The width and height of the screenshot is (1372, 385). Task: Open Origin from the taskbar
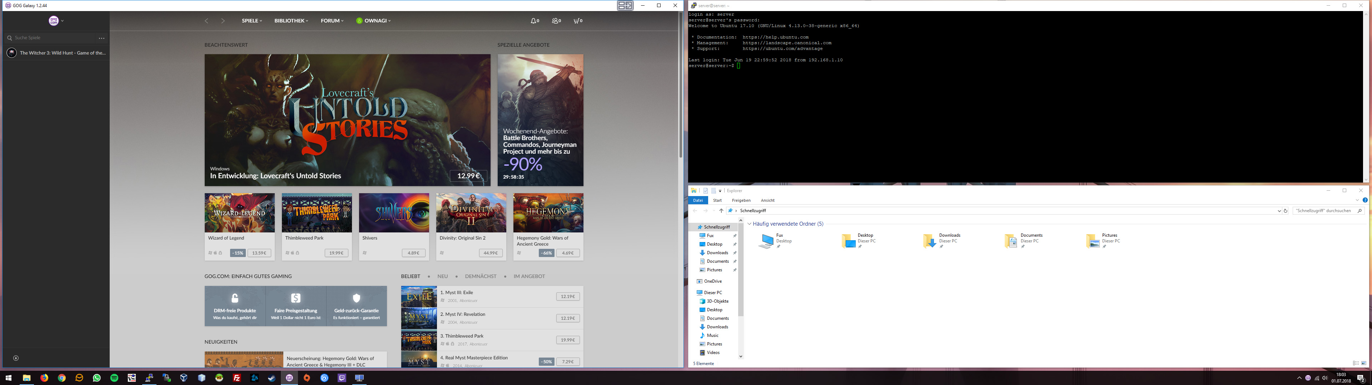click(307, 378)
